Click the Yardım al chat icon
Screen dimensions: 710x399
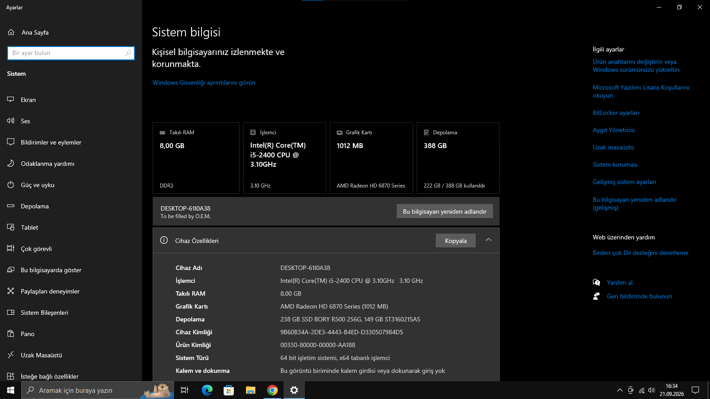tap(596, 282)
